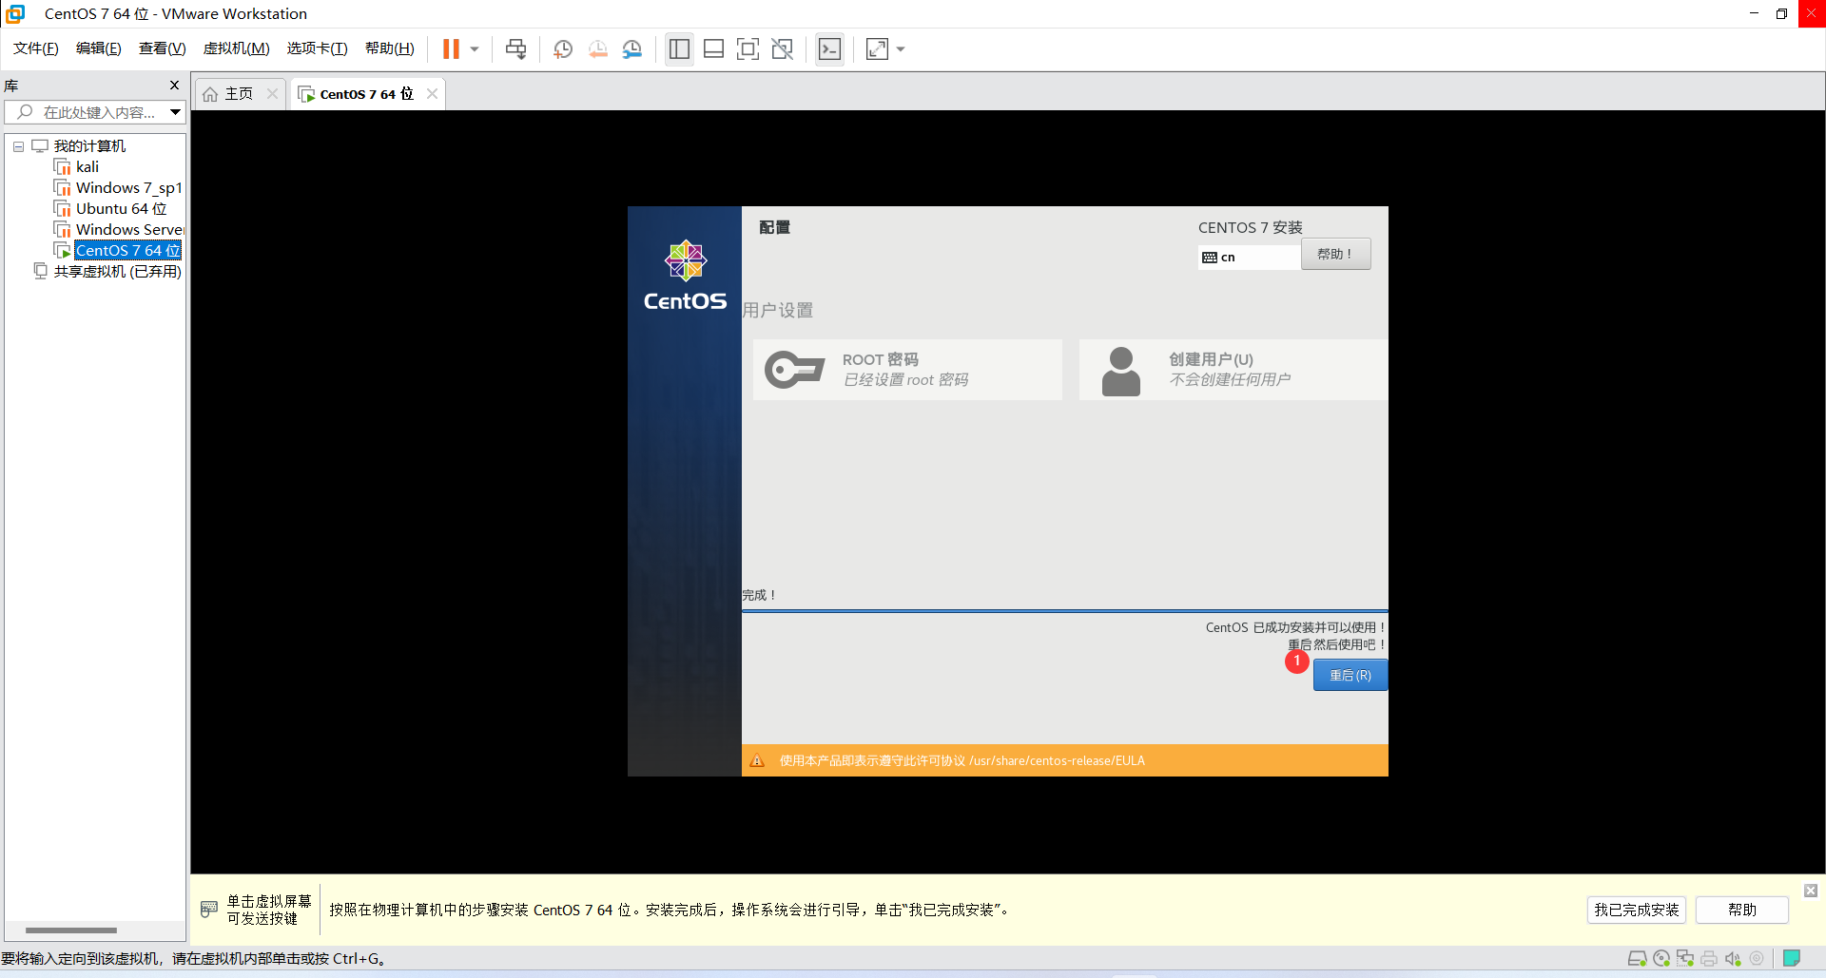Click the CentOS logo in installer sidebar

(x=685, y=275)
